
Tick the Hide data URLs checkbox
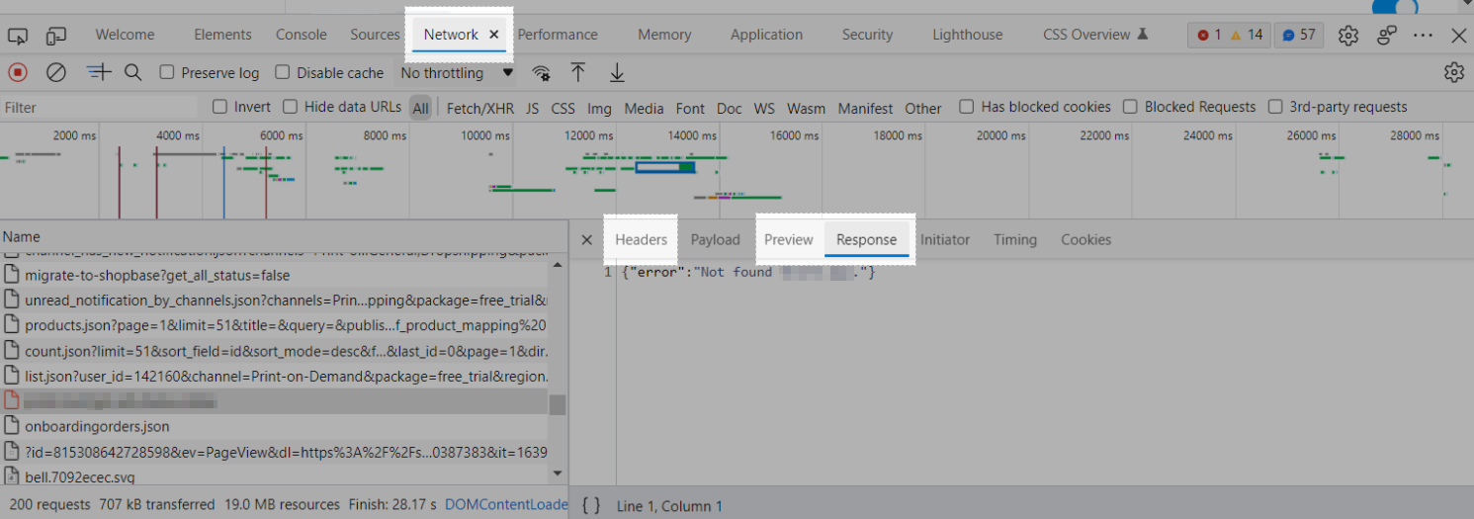tap(291, 107)
